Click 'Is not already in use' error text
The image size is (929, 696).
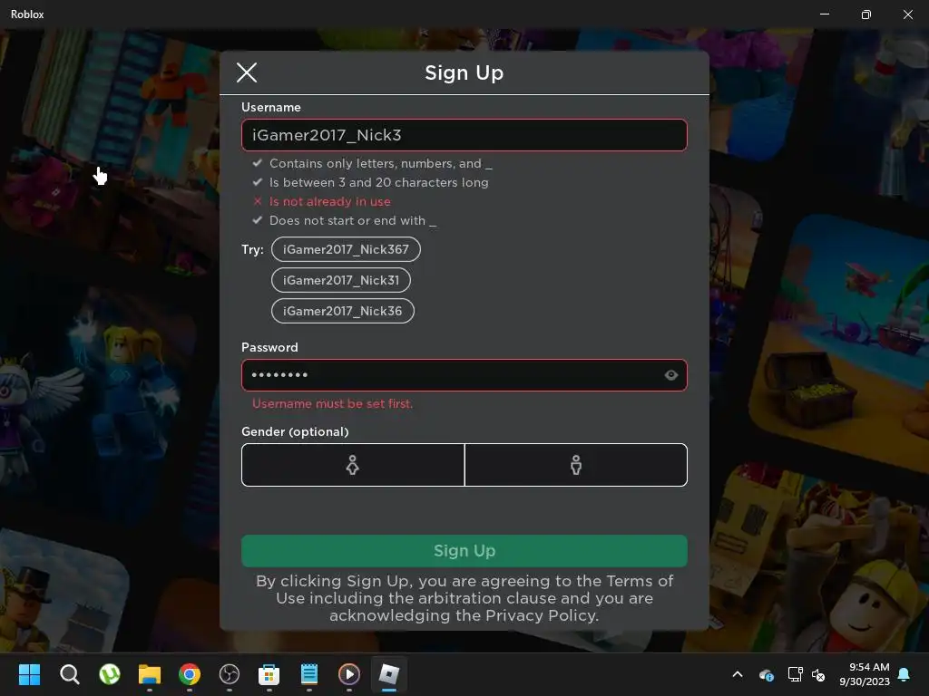[x=329, y=201]
